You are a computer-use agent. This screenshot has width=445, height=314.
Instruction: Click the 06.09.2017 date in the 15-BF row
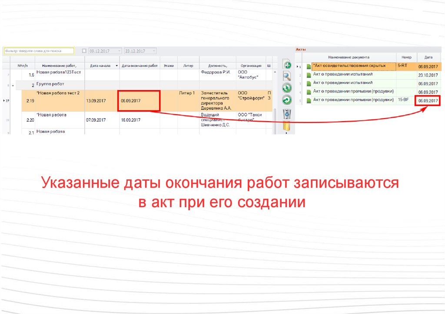[x=428, y=101]
